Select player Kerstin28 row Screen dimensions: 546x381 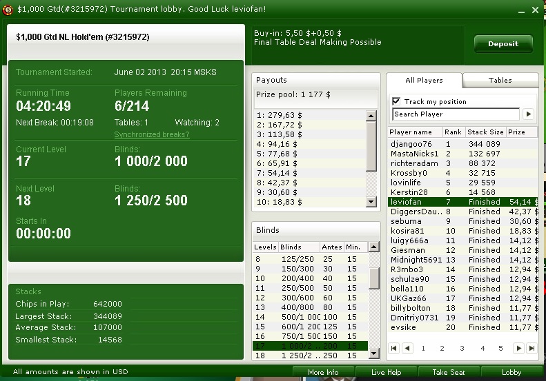[x=462, y=192]
